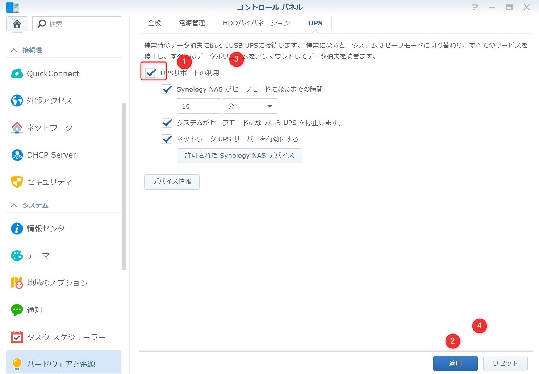
Task: Open 外部アクセス via its globe icon
Action: [x=17, y=101]
